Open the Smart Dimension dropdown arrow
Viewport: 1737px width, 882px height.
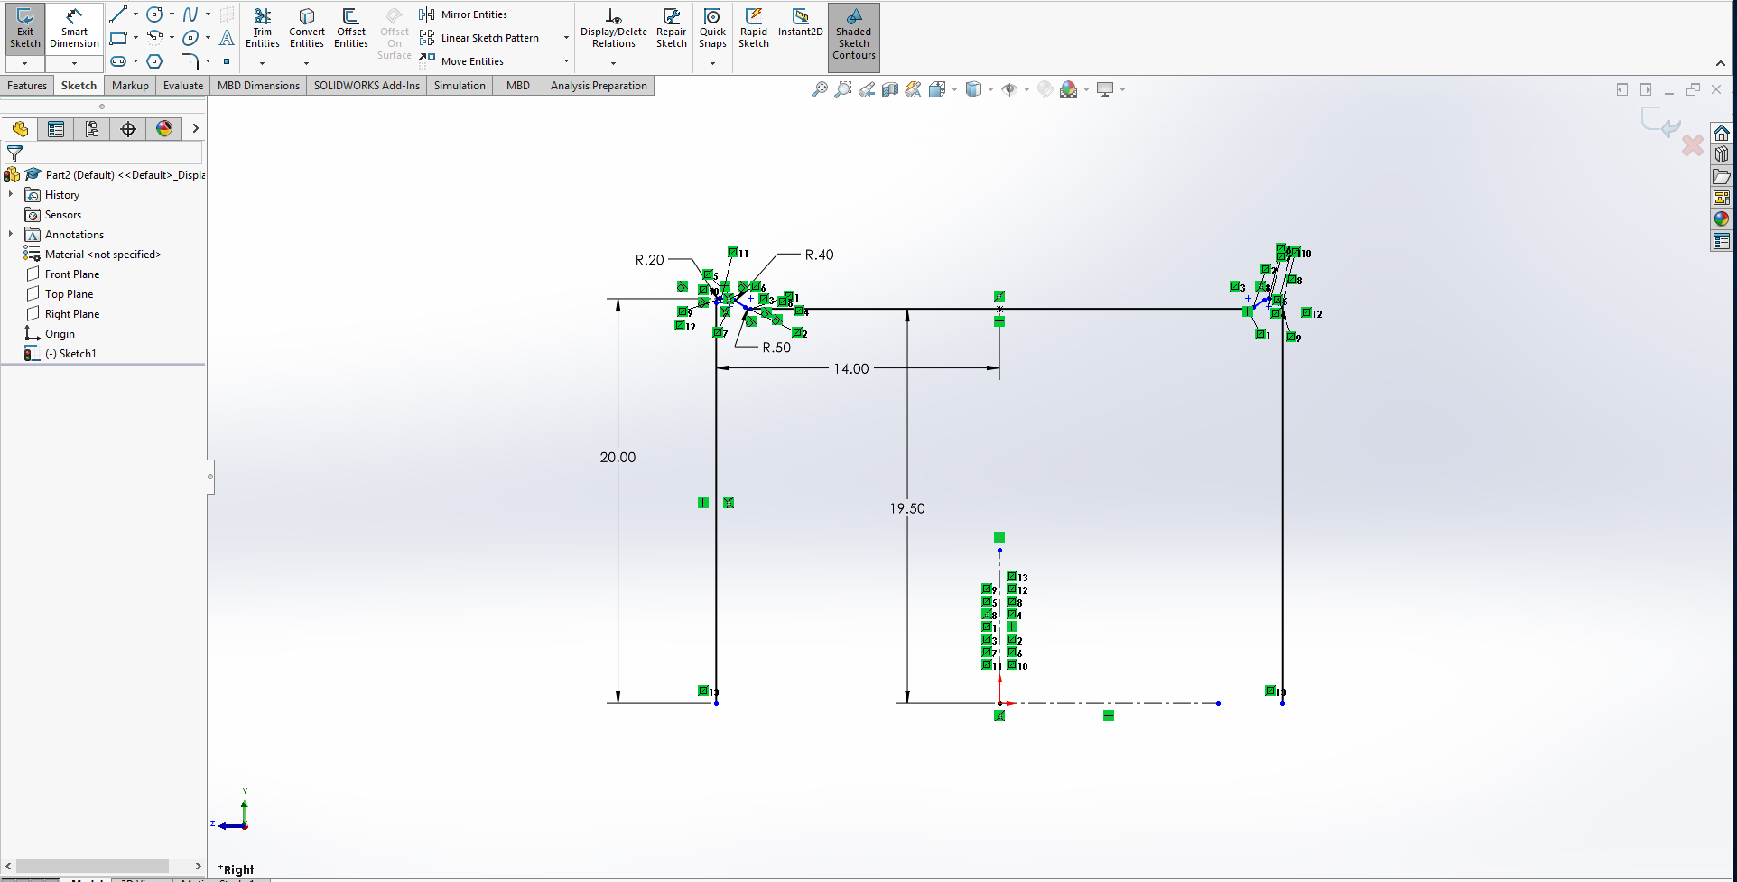click(x=74, y=63)
